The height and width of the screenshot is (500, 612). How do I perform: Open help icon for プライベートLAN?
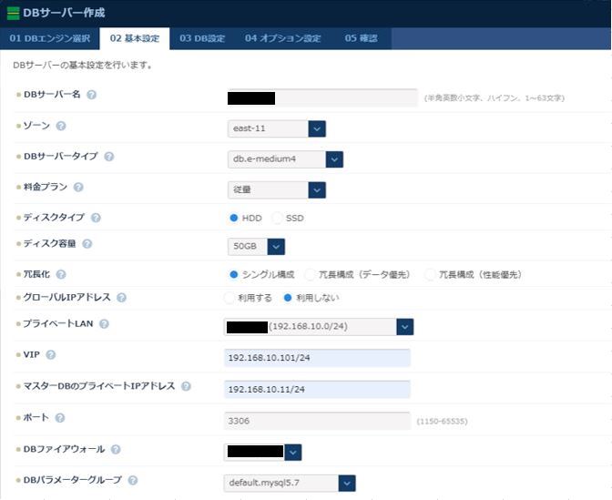pyautogui.click(x=104, y=324)
